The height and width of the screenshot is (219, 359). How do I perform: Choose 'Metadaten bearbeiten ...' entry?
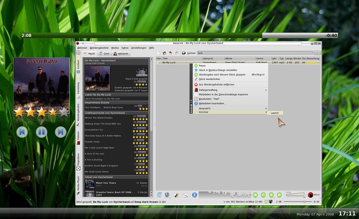pos(231,103)
